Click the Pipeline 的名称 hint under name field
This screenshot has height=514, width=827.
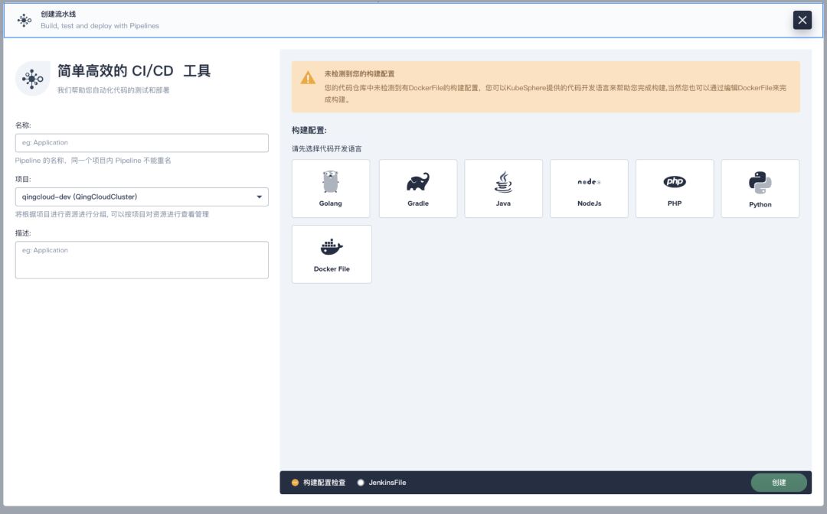pos(93,161)
